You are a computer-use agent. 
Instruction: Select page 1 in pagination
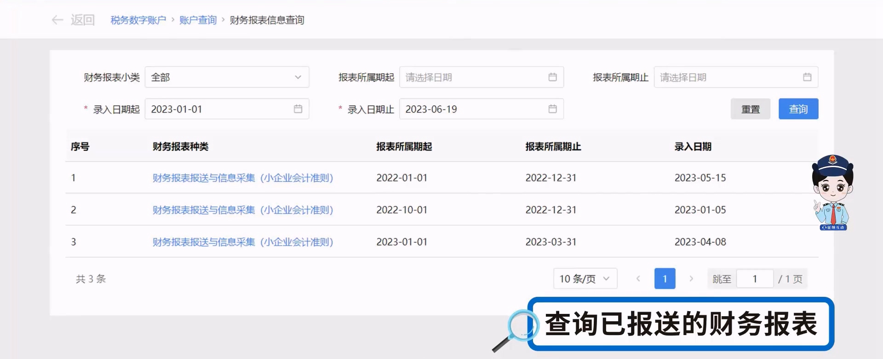tap(665, 278)
